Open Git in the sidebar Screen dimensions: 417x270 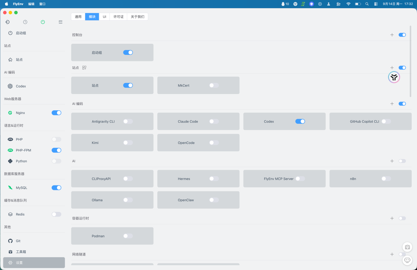click(x=34, y=241)
